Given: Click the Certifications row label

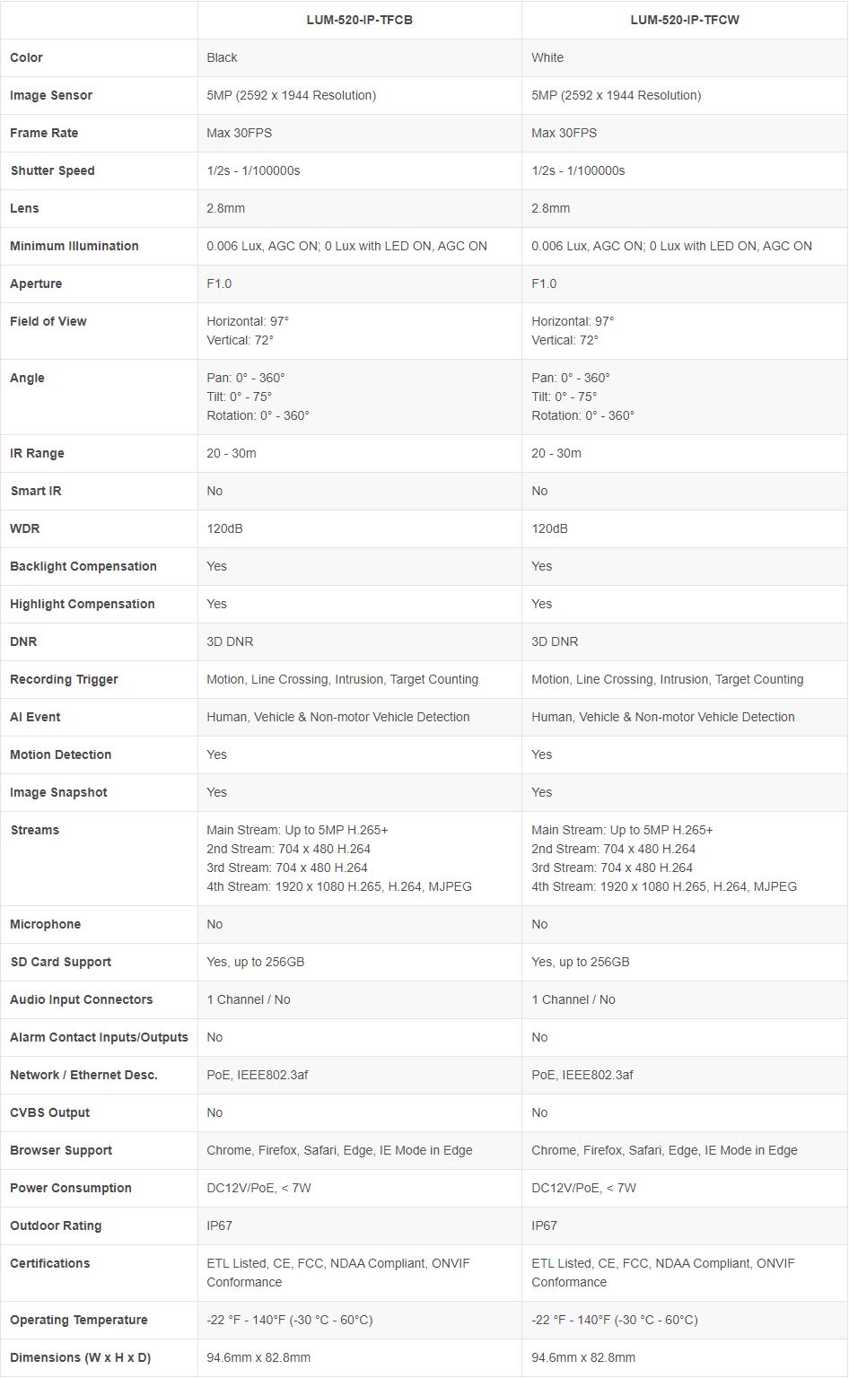Looking at the screenshot, I should [x=50, y=1263].
